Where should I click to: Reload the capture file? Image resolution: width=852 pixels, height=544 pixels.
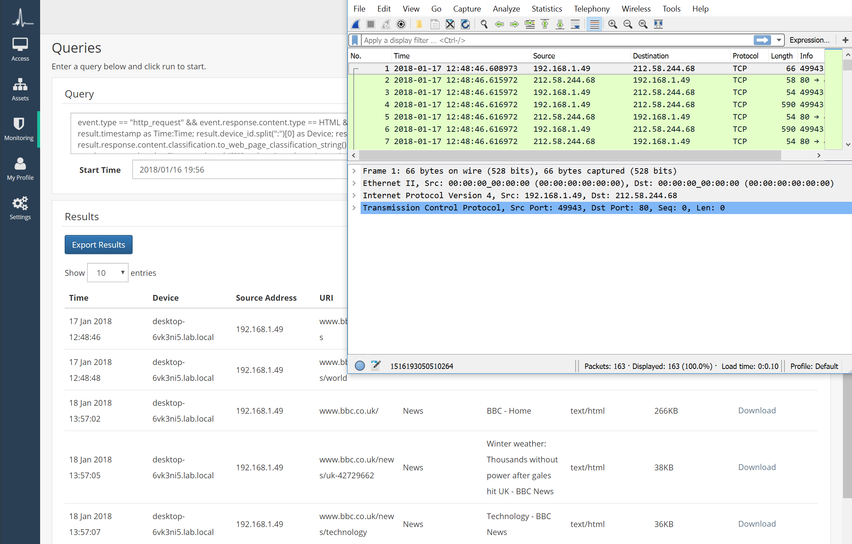click(465, 24)
